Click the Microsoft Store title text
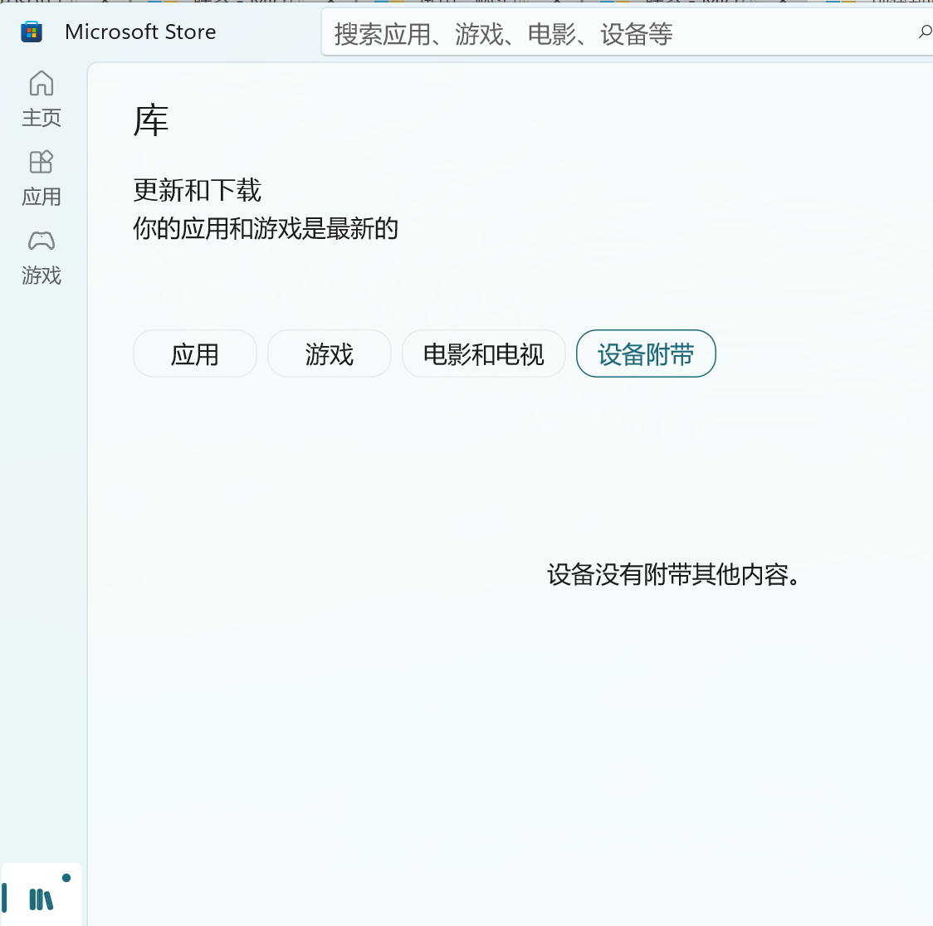Image resolution: width=933 pixels, height=926 pixels. (x=140, y=32)
